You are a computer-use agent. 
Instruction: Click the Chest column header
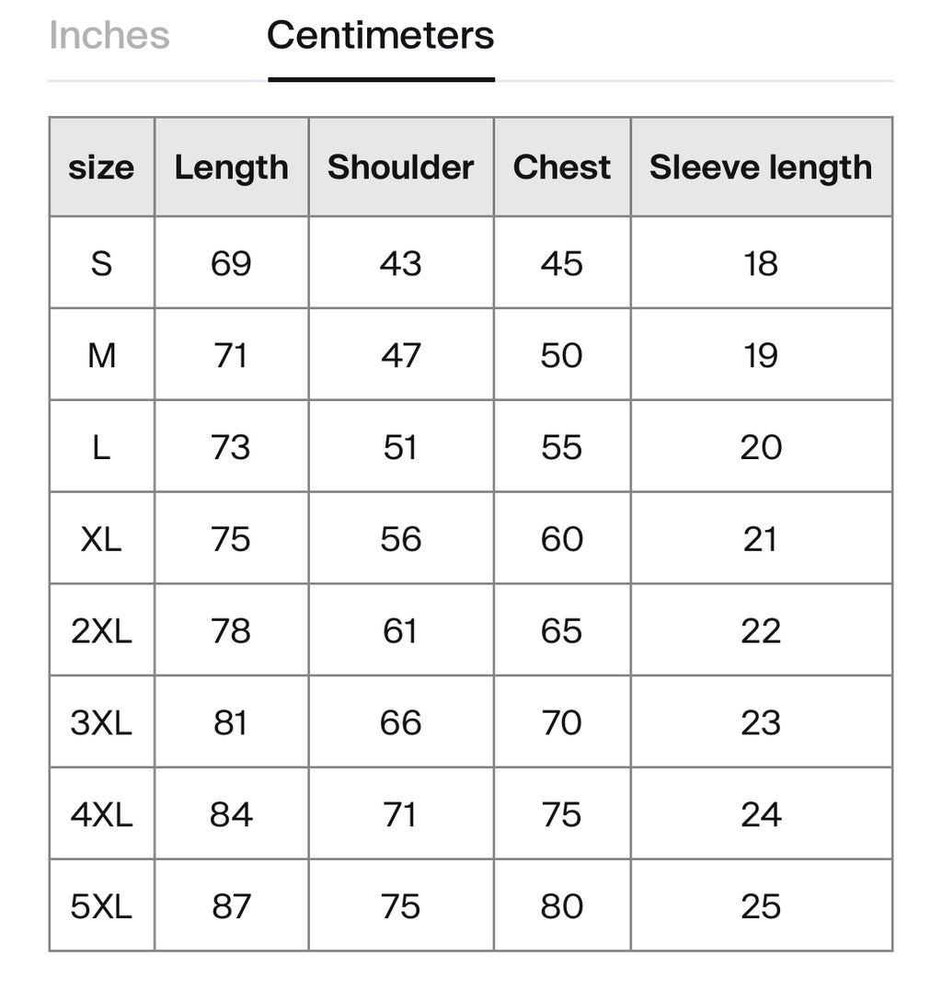coord(561,167)
